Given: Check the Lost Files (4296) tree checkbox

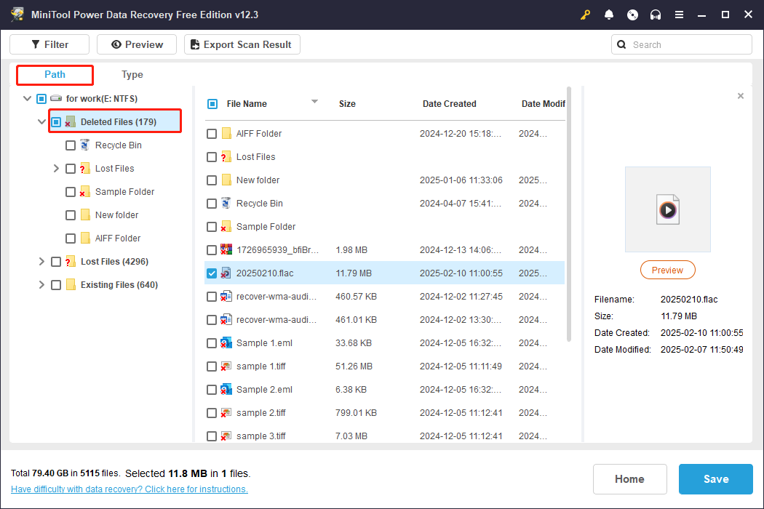Looking at the screenshot, I should tap(56, 262).
